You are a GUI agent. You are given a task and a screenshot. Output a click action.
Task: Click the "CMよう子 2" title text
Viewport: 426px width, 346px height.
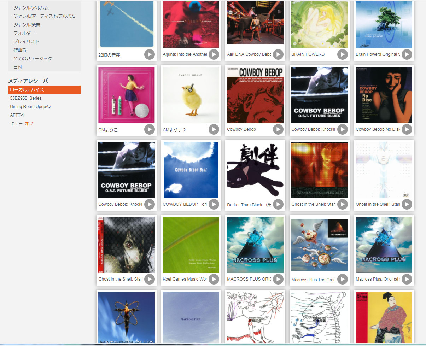(174, 130)
